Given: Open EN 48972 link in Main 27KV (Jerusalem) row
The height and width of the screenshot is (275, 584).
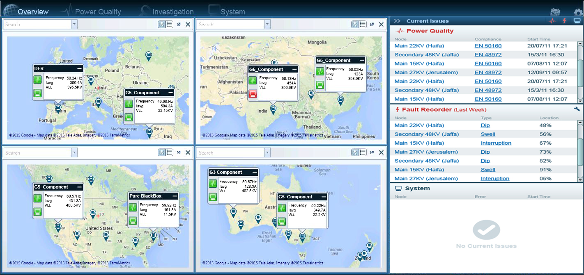Looking at the screenshot, I should pyautogui.click(x=488, y=73).
